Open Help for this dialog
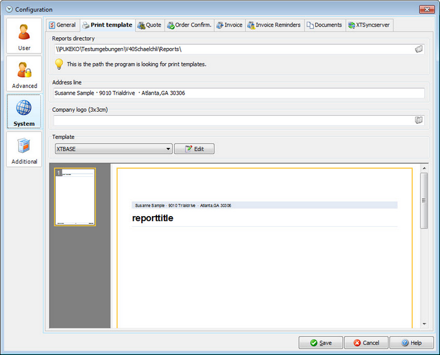440x355 pixels. [x=412, y=342]
